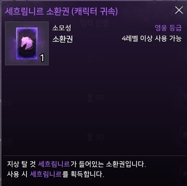Screen dimensions: 187x186
Task: Close the 세흐림니르 소환권 tooltip window
Action: tap(179, 11)
